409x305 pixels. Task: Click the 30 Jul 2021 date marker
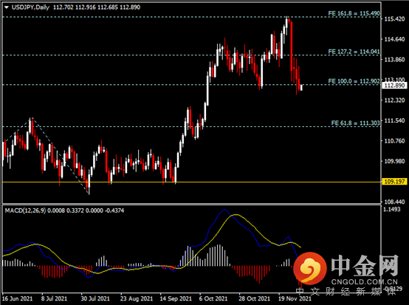coord(95,298)
